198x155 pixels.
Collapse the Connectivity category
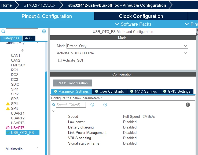pyautogui.click(x=38, y=43)
